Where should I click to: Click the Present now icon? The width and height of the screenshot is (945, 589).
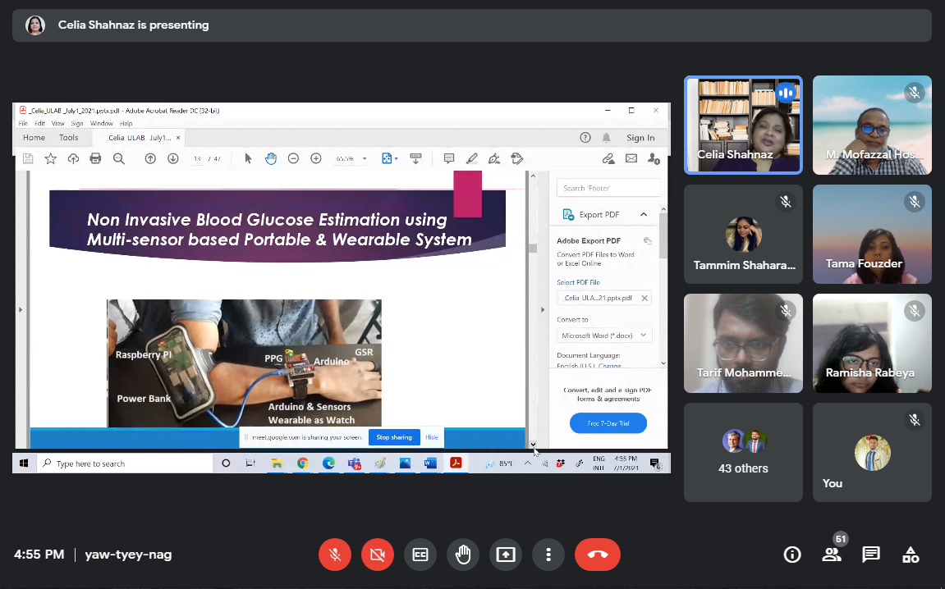click(506, 555)
